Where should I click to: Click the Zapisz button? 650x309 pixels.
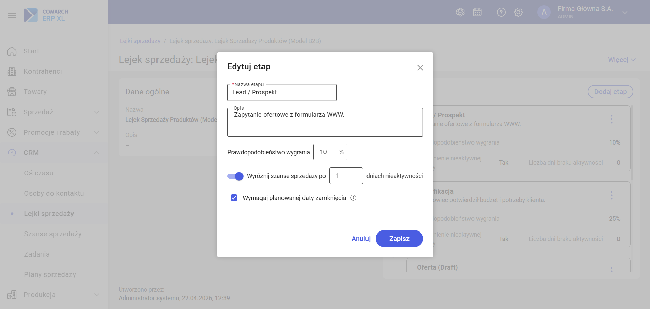399,239
